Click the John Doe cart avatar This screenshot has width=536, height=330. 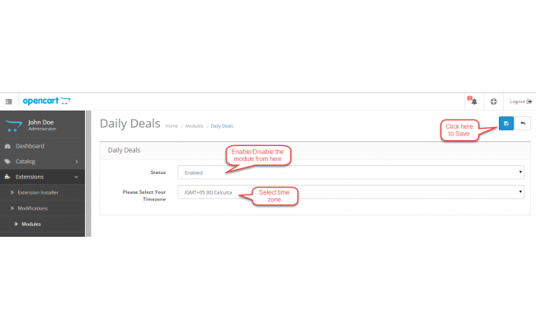[x=14, y=125]
